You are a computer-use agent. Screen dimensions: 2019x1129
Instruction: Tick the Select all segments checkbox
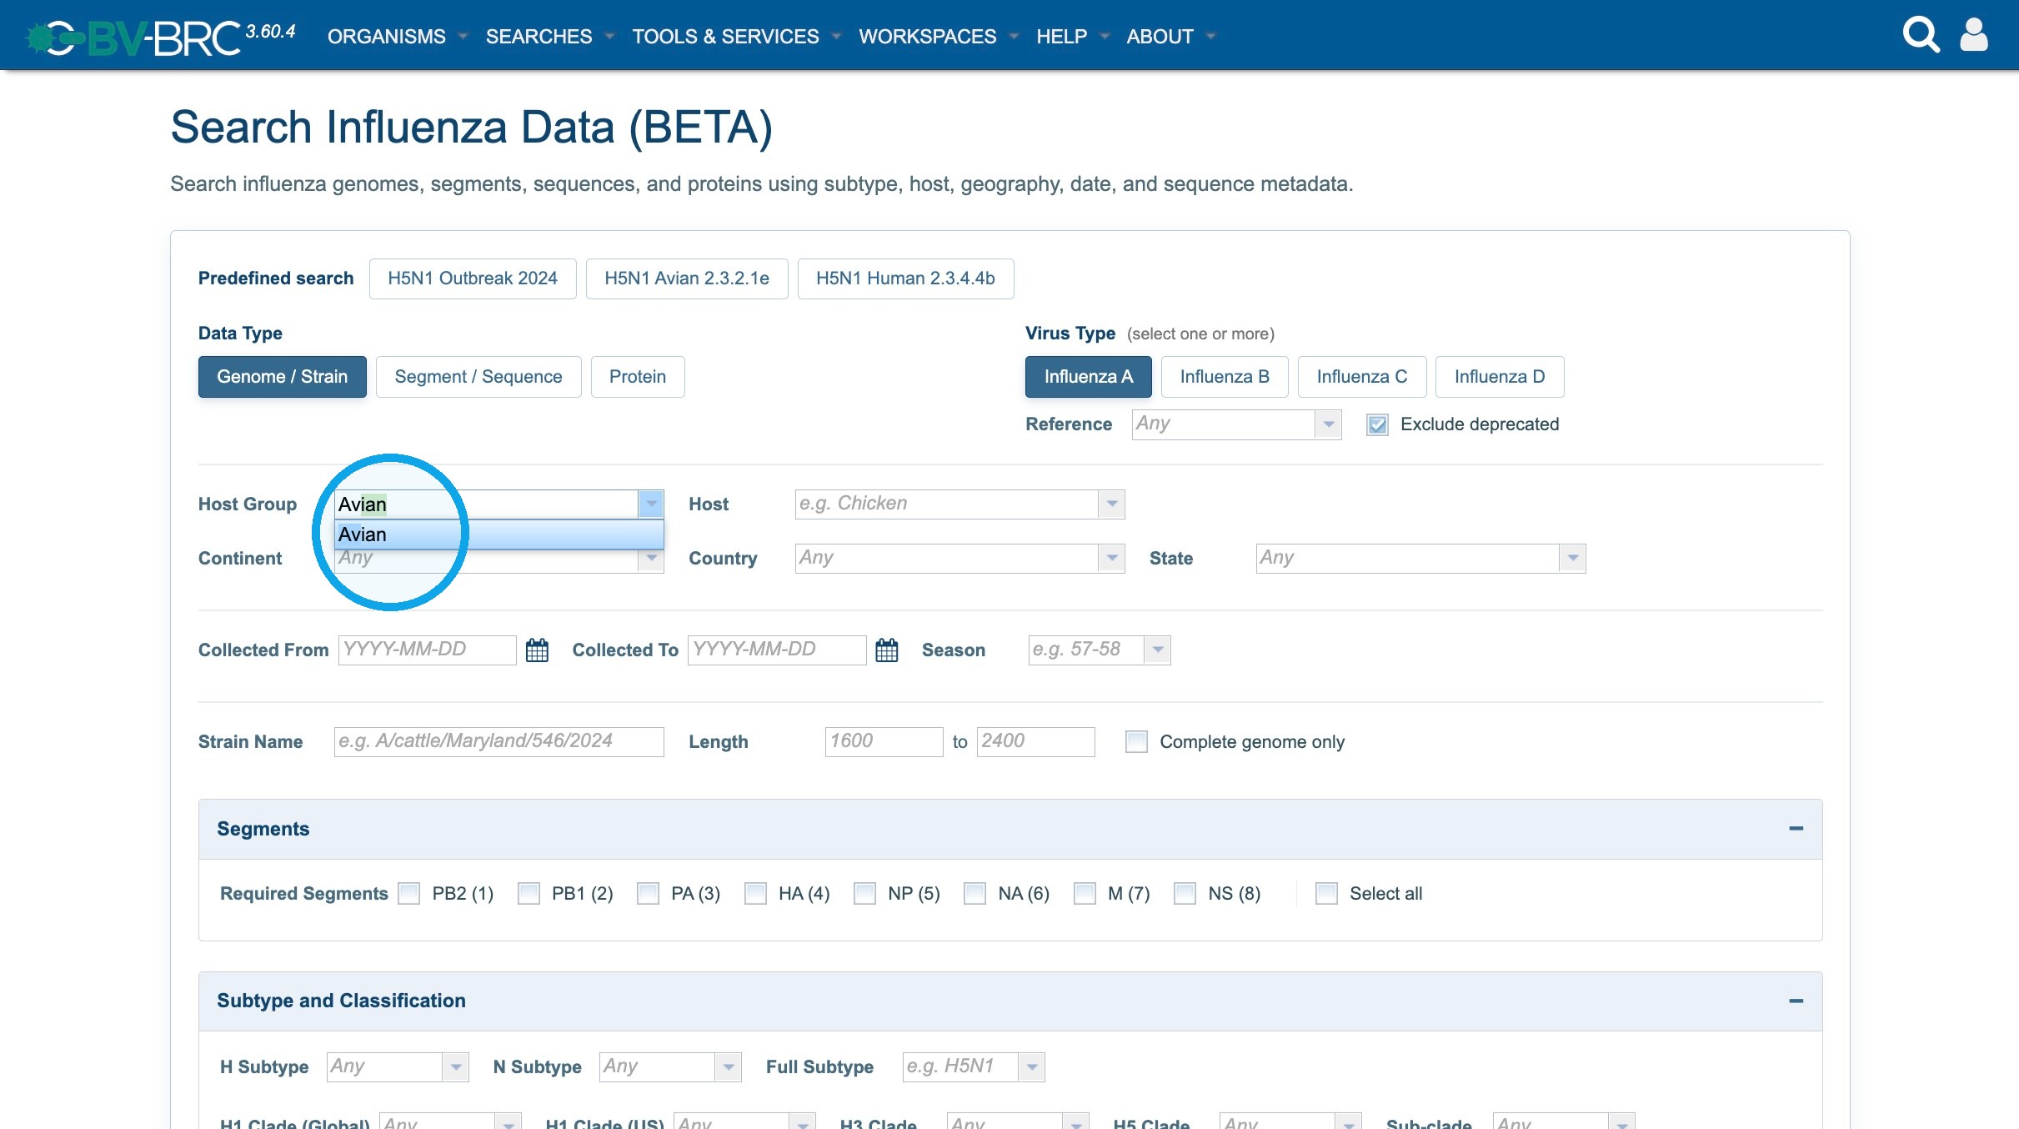pyautogui.click(x=1326, y=894)
